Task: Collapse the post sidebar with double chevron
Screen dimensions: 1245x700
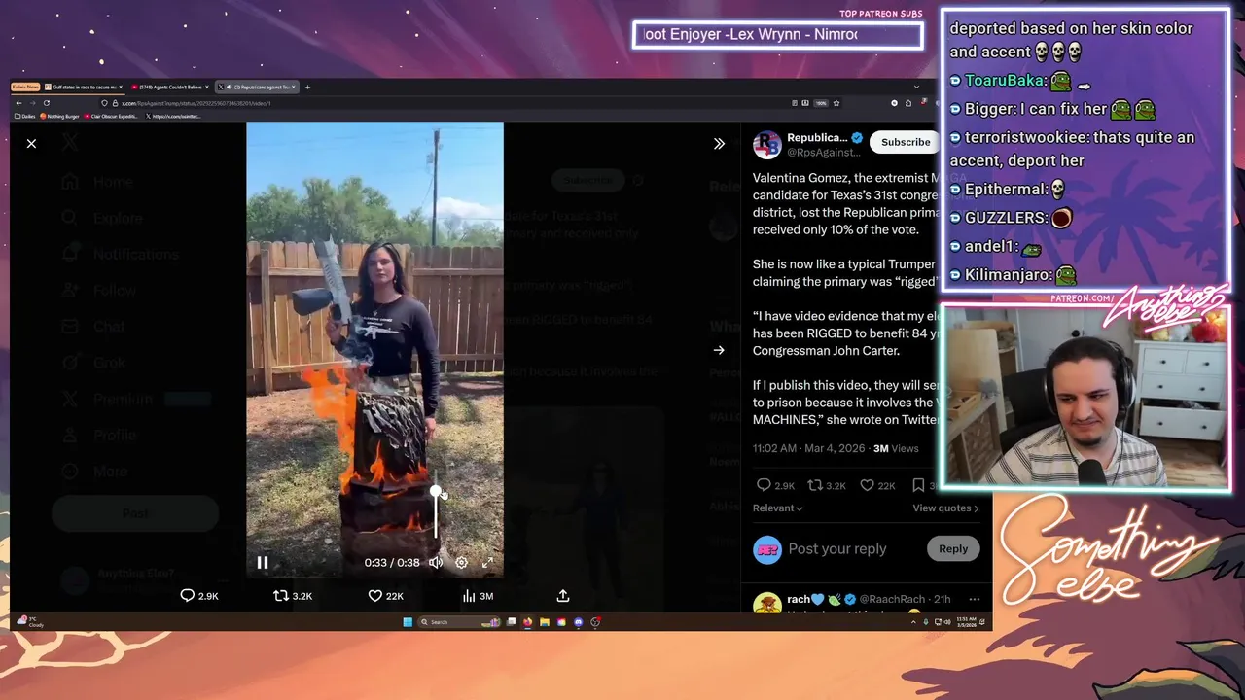Action: pos(719,144)
